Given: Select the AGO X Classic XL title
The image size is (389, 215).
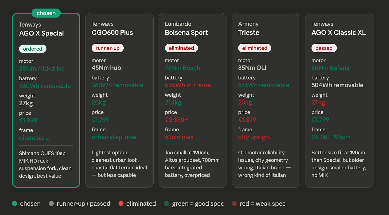Looking at the screenshot, I should click(x=339, y=33).
